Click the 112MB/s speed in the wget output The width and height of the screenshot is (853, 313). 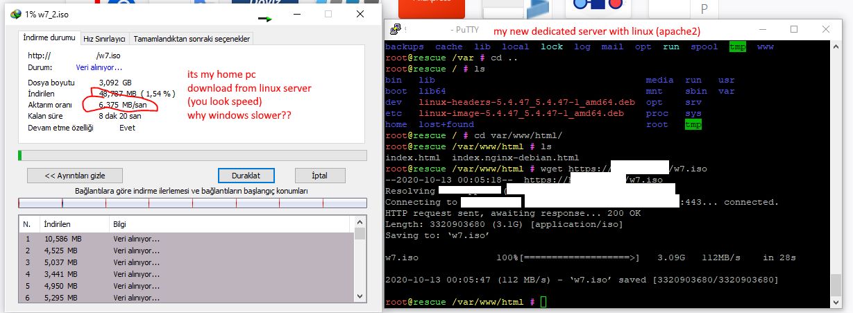click(x=721, y=257)
